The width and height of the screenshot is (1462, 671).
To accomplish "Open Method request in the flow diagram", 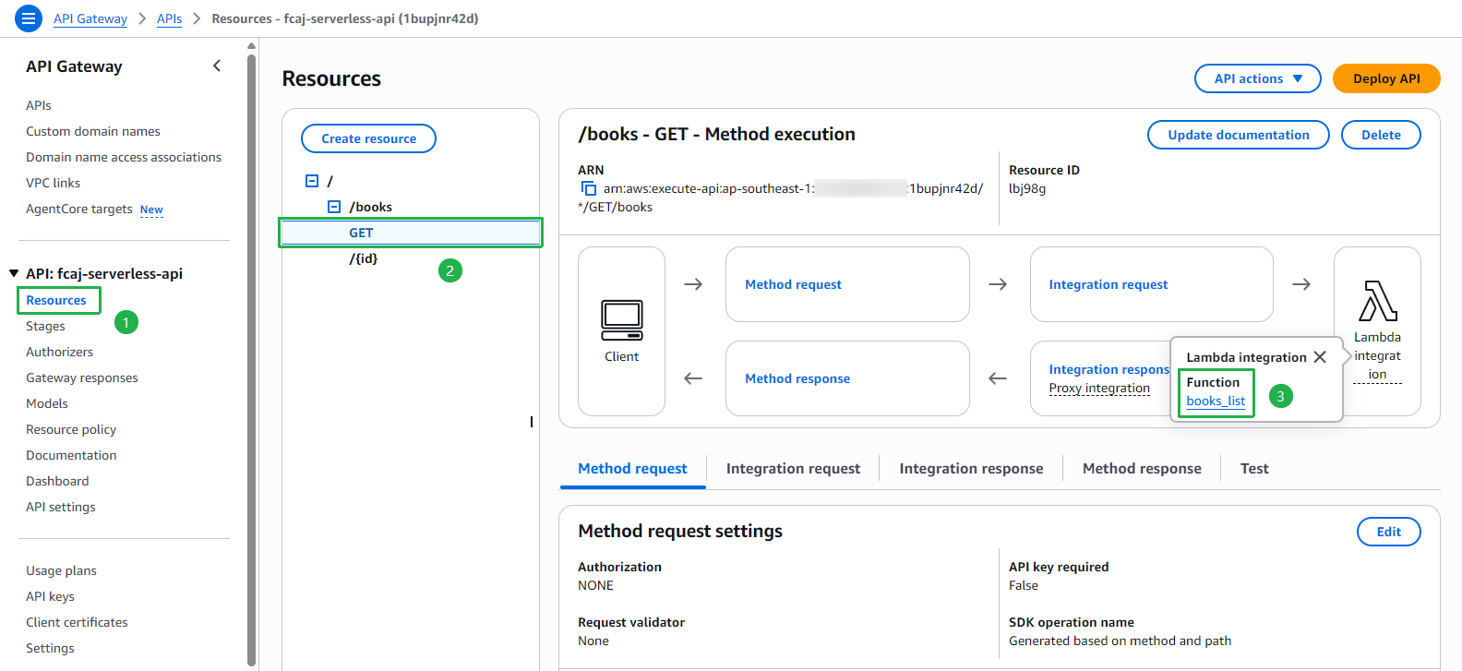I will click(x=793, y=284).
